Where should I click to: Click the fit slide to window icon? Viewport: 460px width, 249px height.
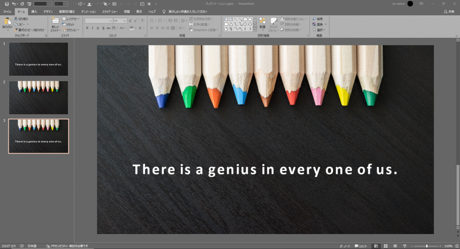tap(457, 246)
